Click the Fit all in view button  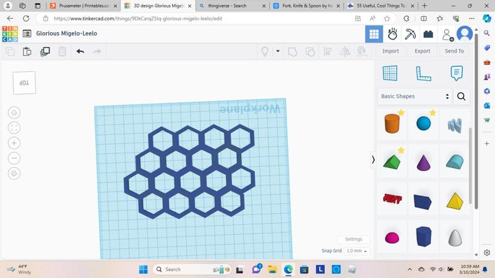click(14, 128)
